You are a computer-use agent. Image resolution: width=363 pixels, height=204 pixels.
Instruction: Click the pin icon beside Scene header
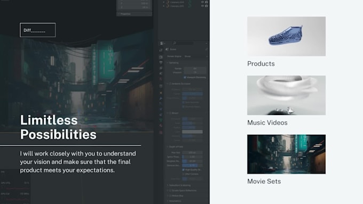point(206,49)
